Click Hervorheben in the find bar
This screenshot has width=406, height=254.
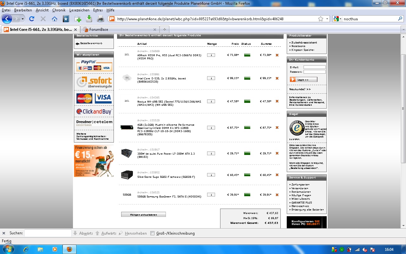tap(133, 233)
